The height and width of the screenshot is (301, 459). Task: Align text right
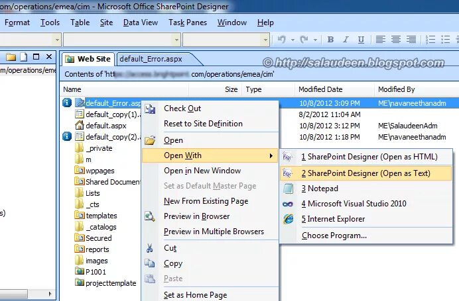point(411,40)
